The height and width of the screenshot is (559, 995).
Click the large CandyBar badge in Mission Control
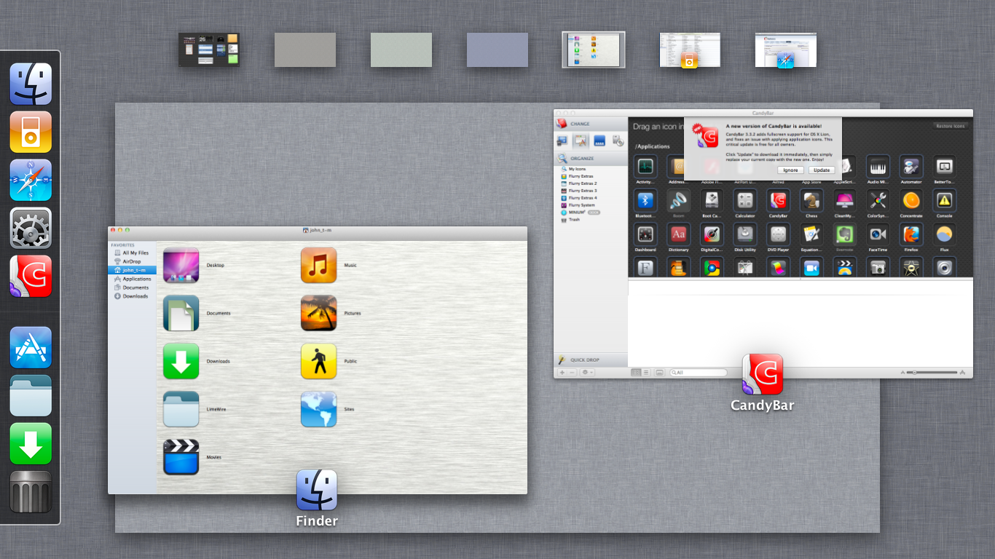click(x=763, y=375)
